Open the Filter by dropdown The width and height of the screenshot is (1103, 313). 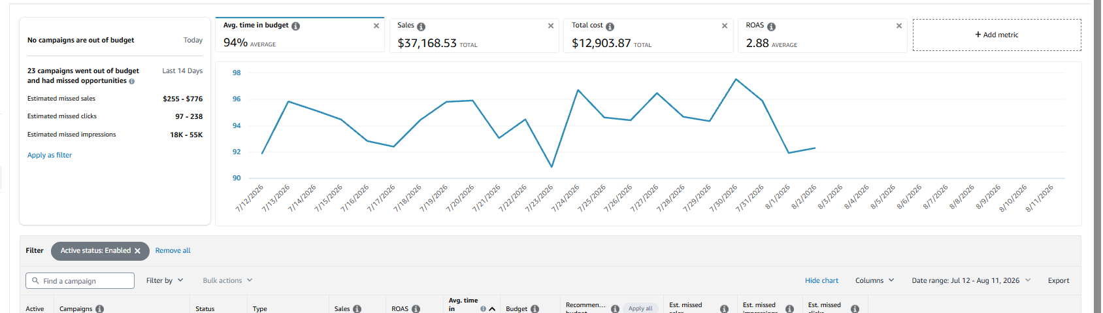click(x=165, y=281)
